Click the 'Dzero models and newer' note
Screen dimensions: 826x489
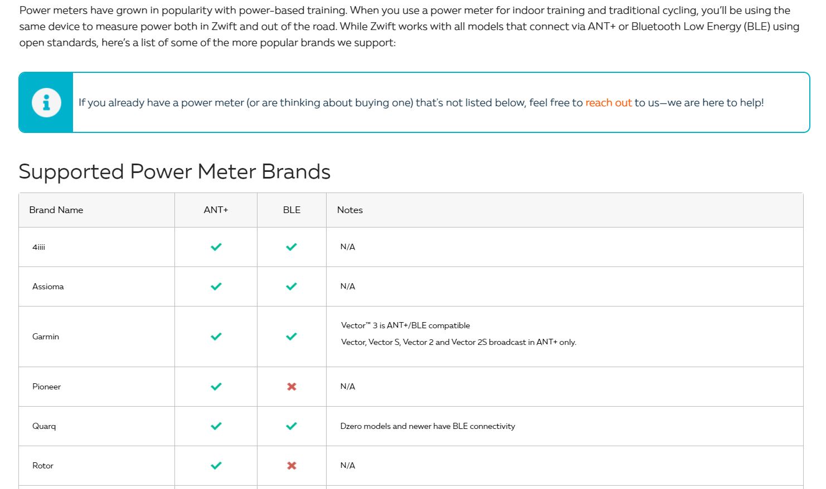427,426
